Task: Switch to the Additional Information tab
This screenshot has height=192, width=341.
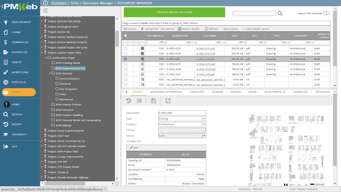Action: click(166, 92)
